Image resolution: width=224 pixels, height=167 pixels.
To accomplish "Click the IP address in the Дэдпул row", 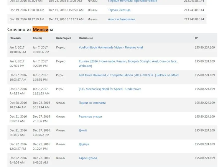I will [x=205, y=144].
